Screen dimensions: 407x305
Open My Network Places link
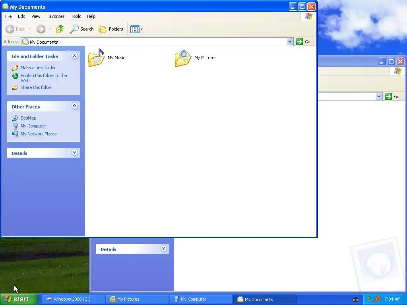coord(39,134)
